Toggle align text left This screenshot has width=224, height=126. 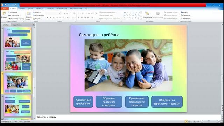point(78,17)
